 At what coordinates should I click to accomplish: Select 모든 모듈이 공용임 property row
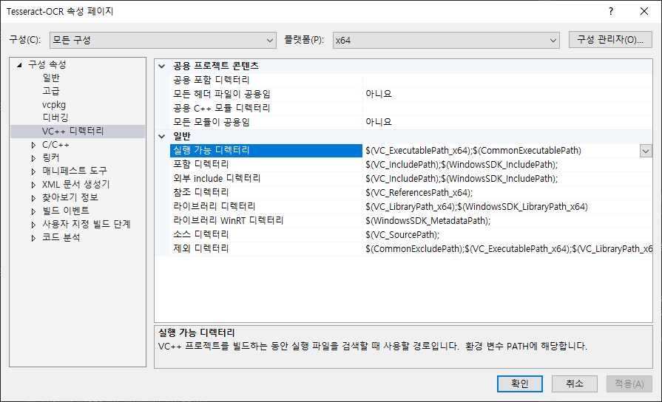pos(266,123)
